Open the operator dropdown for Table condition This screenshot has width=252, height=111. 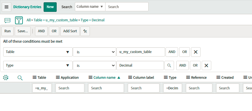[94, 52]
